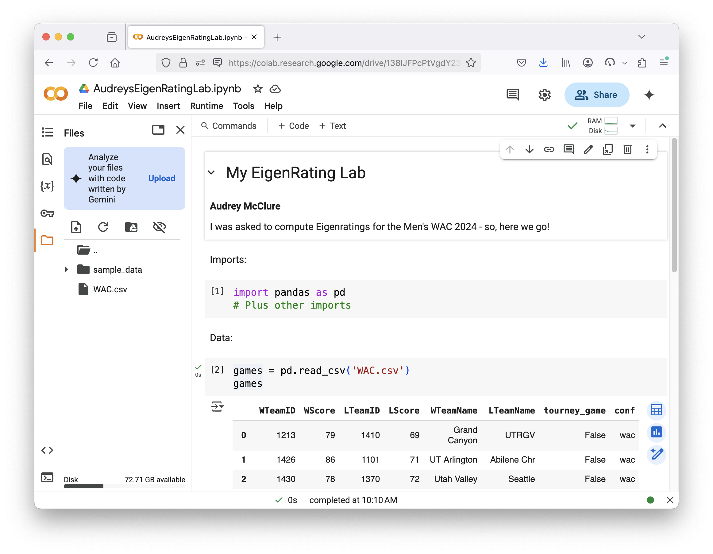
Task: Click the Share button
Action: pos(596,95)
